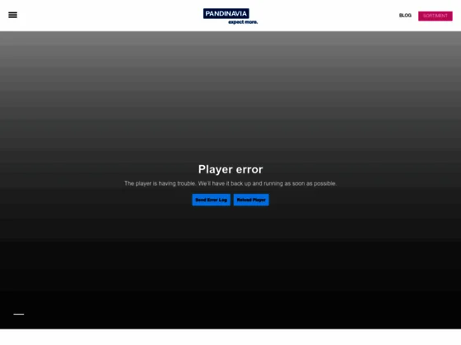Screen dimensions: 461x345
Task: Reload the player
Action: (251, 200)
